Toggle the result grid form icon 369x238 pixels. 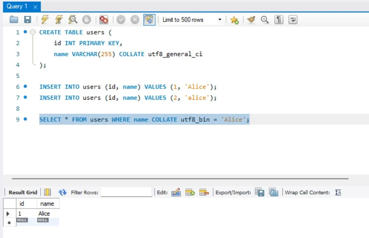coord(47,192)
